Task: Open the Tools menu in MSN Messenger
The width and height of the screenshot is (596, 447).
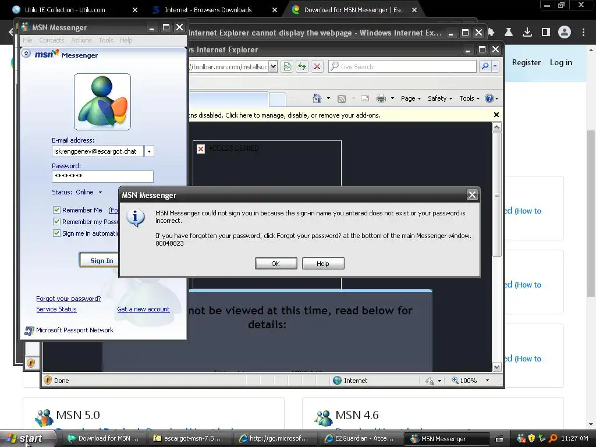Action: click(x=106, y=40)
